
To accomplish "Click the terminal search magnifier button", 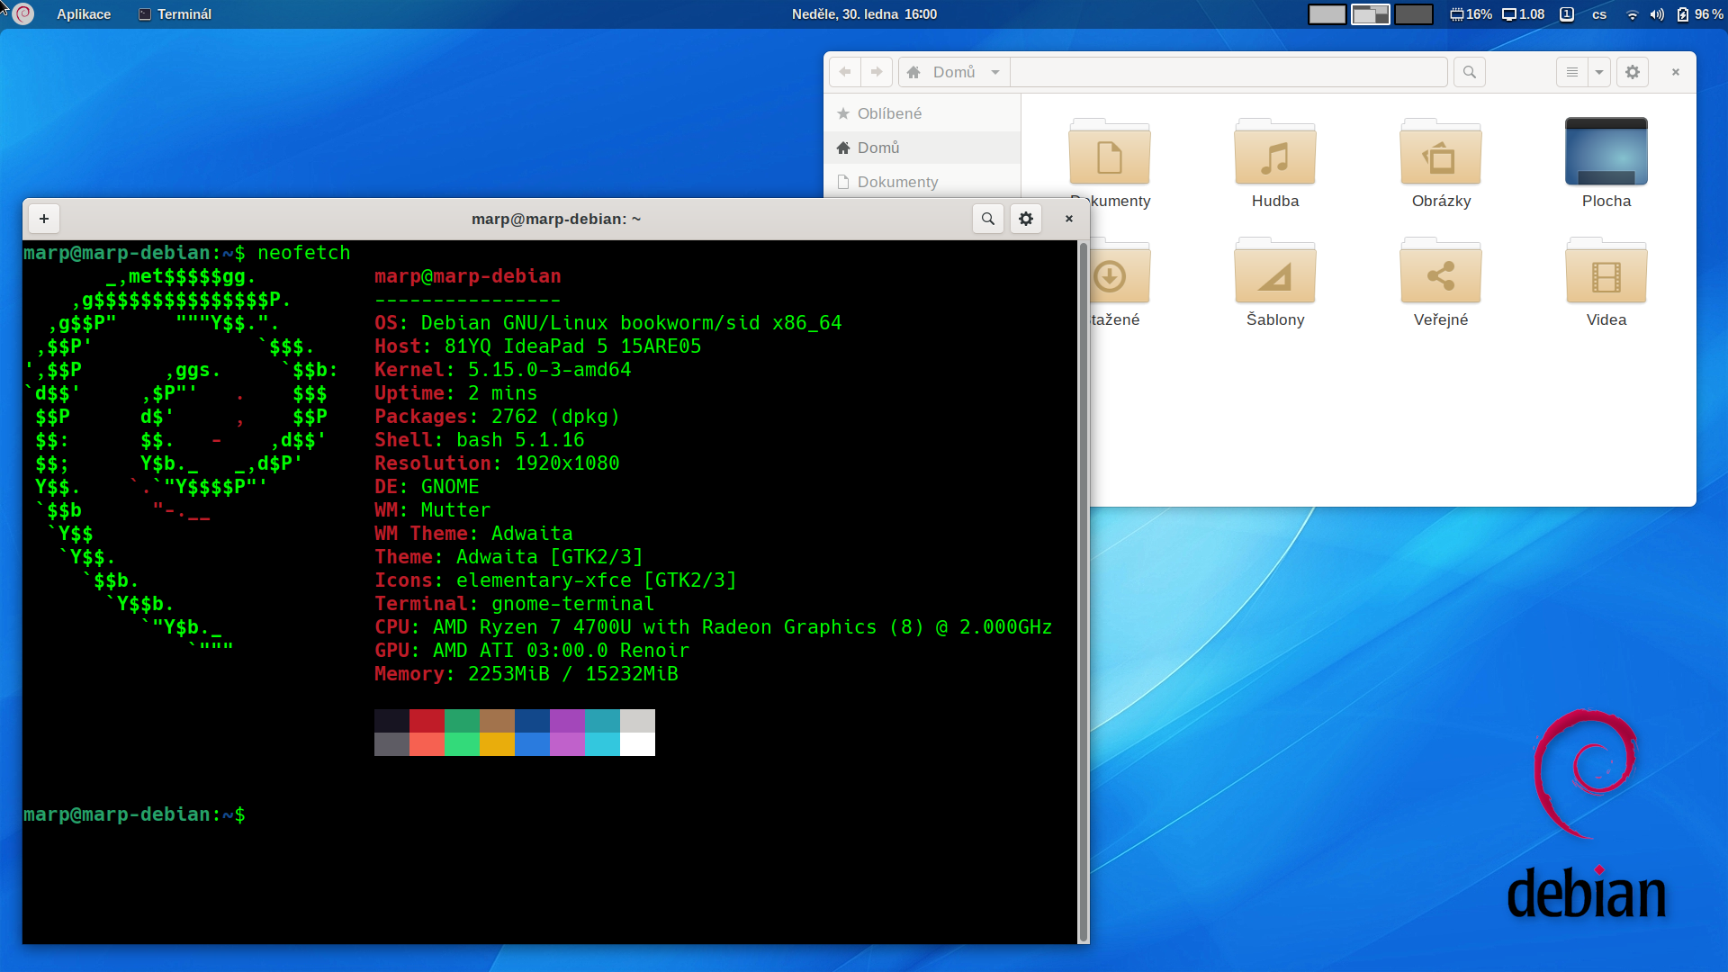I will point(988,219).
